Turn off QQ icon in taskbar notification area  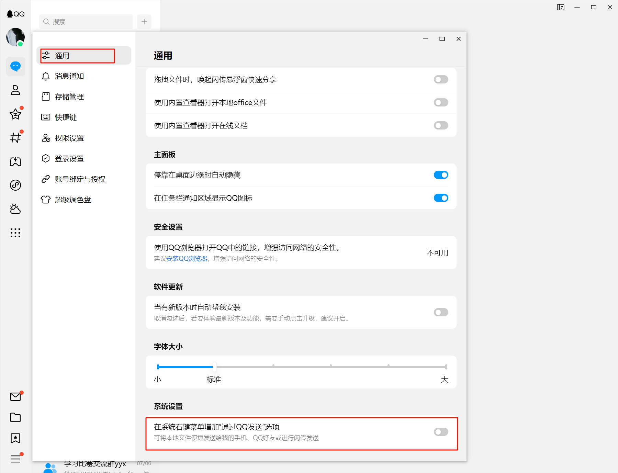[441, 198]
